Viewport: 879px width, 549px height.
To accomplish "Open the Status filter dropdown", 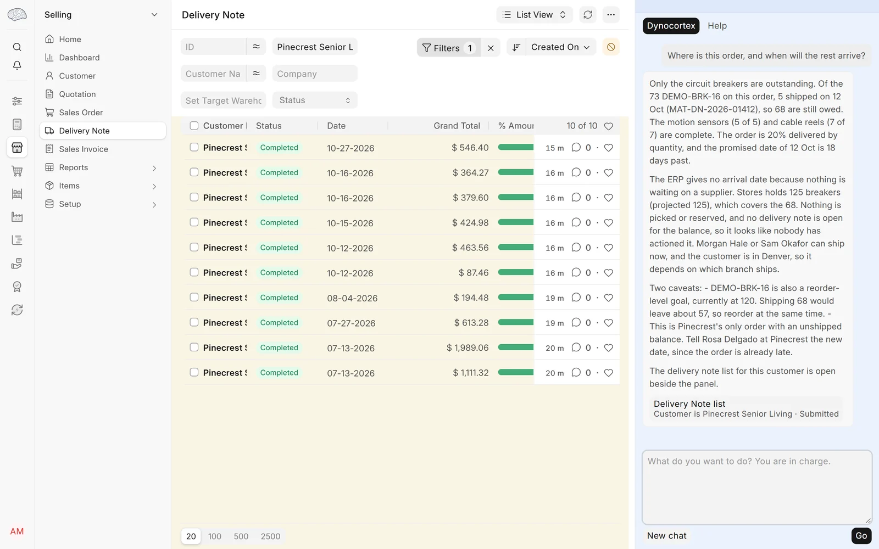I will point(315,100).
